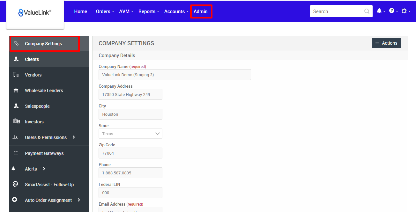Expand the Auto Order Assignment section
Viewport: 416px width, 212px height.
tap(48, 200)
